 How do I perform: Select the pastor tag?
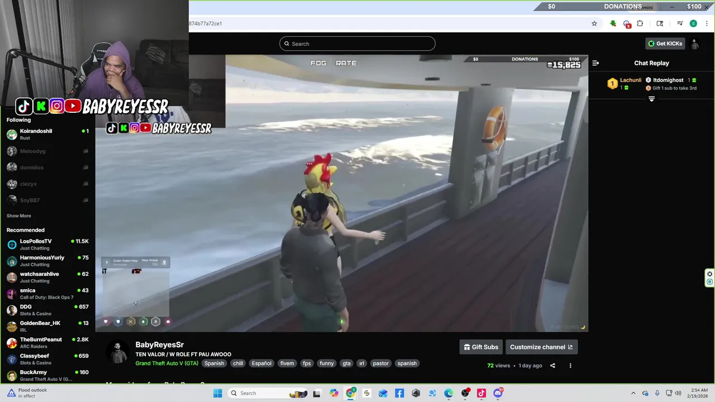(x=381, y=363)
